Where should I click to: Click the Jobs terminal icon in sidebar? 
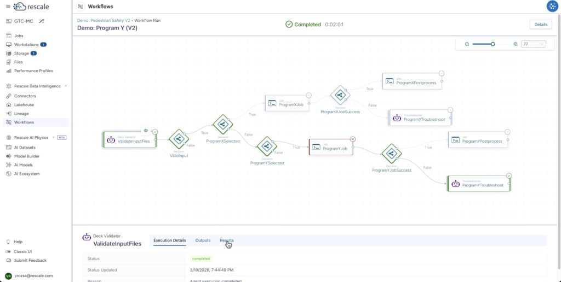(9, 36)
